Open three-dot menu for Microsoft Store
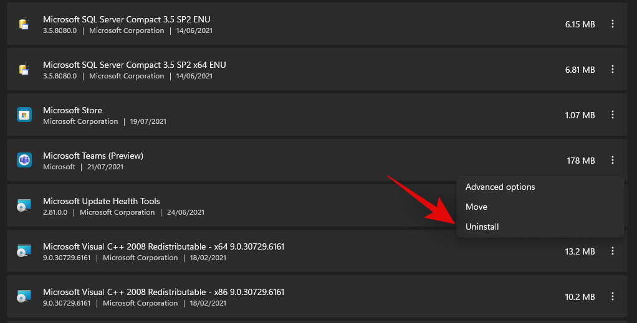Image resolution: width=637 pixels, height=323 pixels. [612, 115]
